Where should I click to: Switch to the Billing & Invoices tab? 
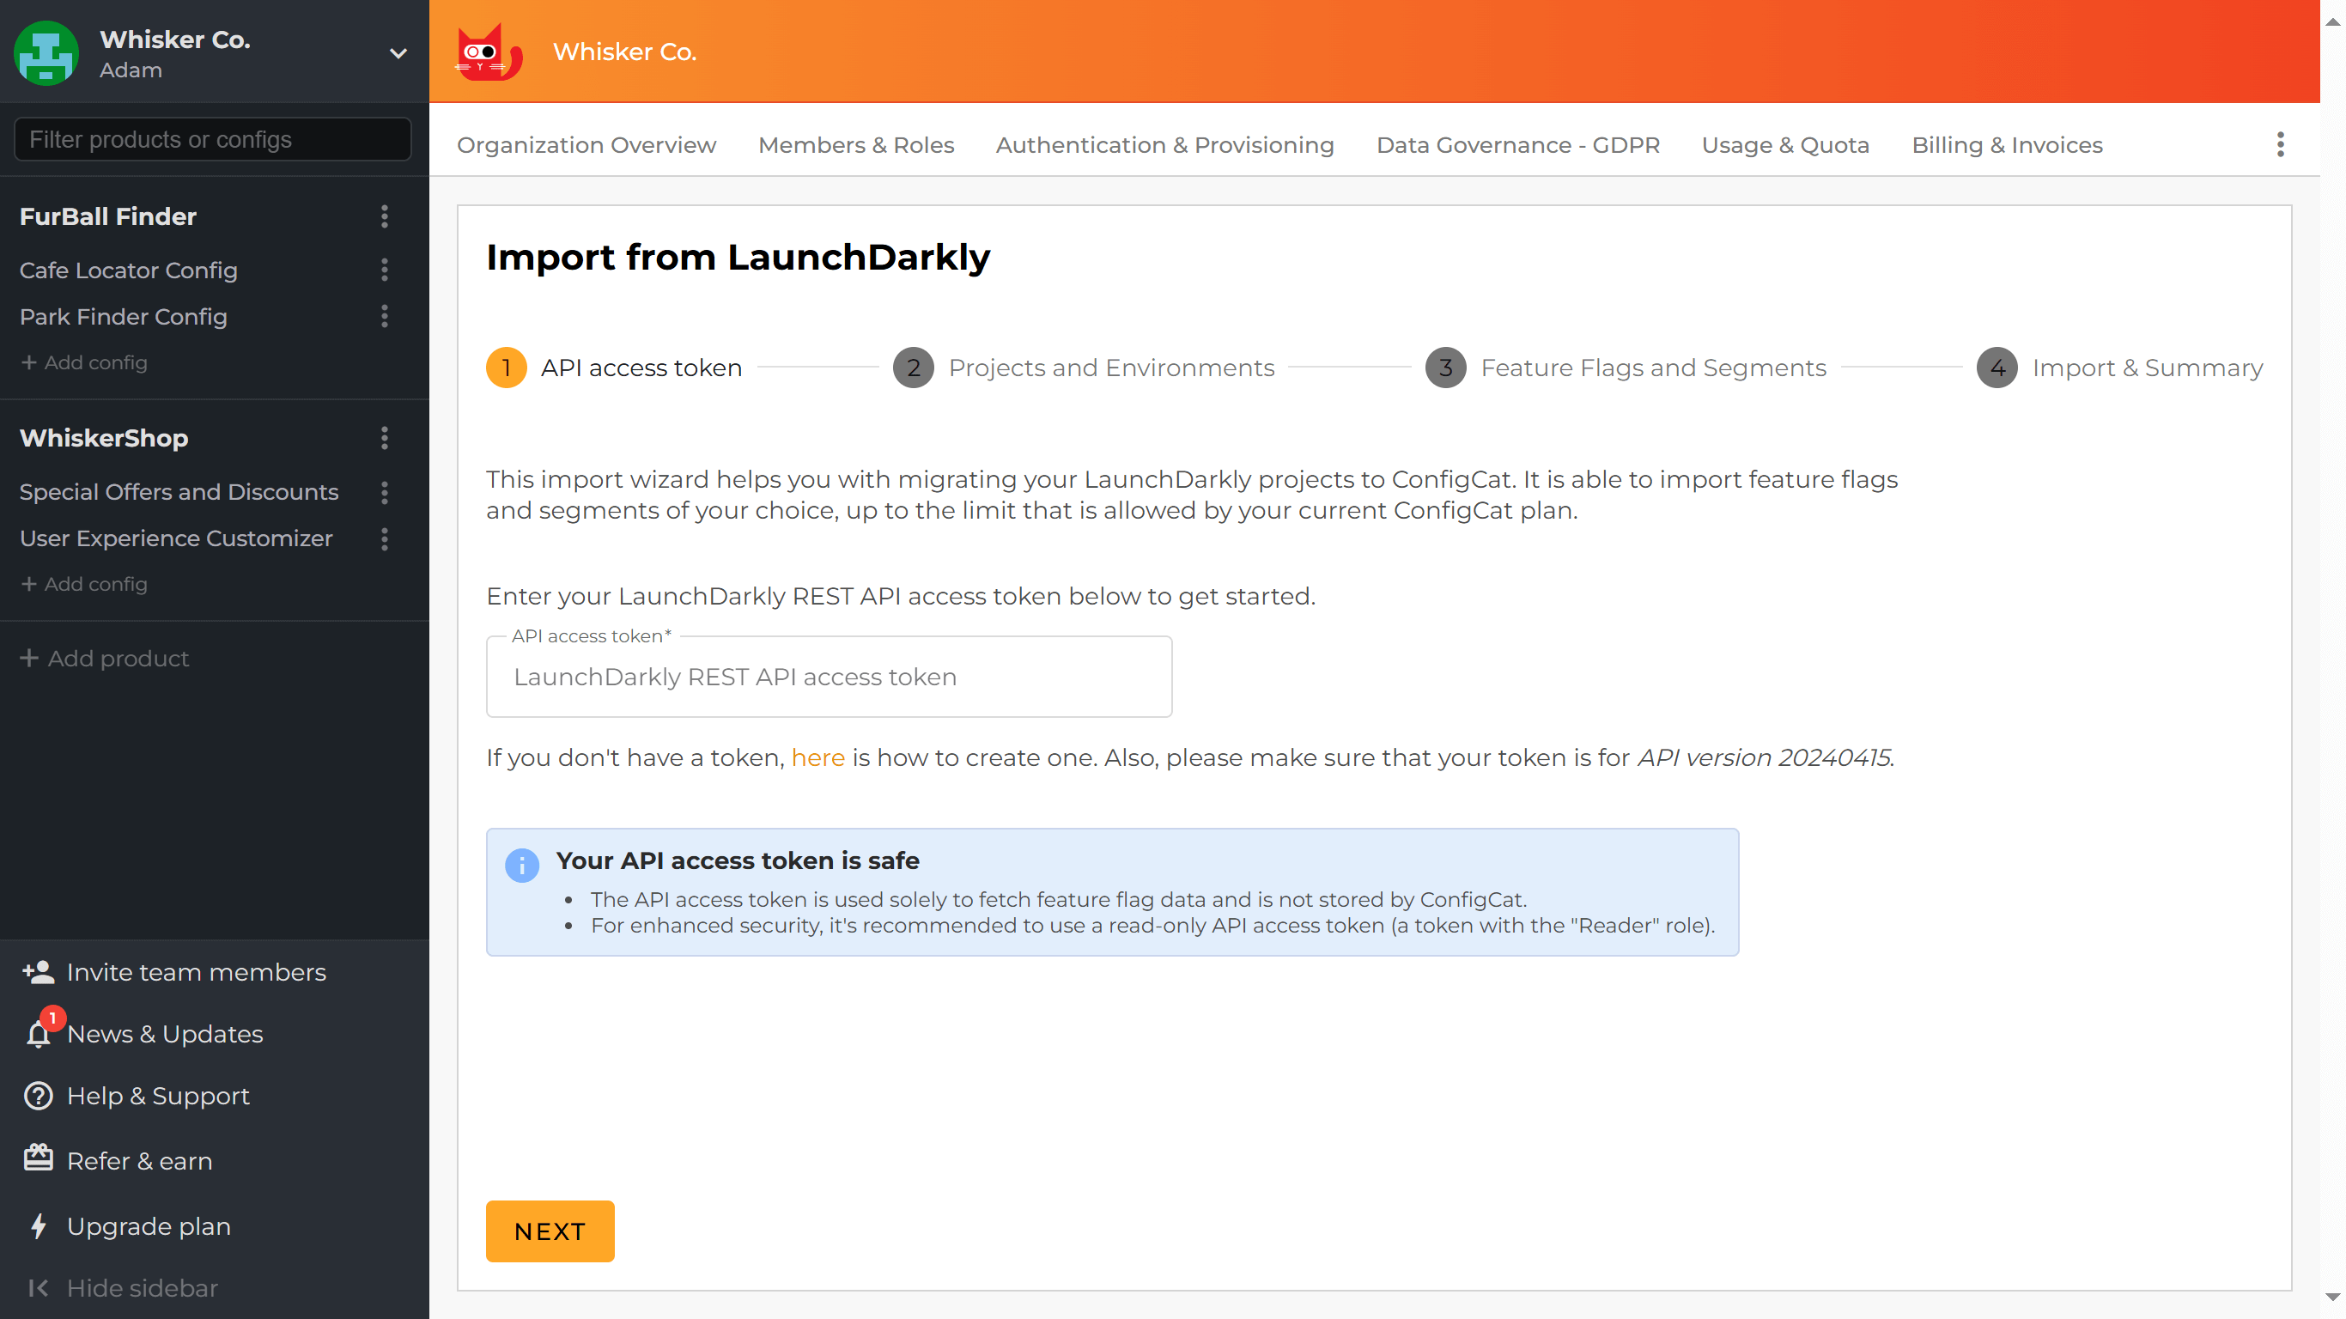point(2006,145)
